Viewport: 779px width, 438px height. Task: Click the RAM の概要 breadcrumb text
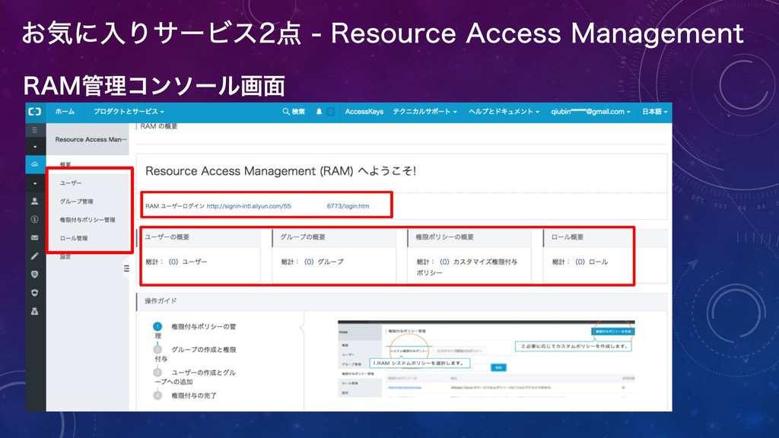[x=158, y=126]
